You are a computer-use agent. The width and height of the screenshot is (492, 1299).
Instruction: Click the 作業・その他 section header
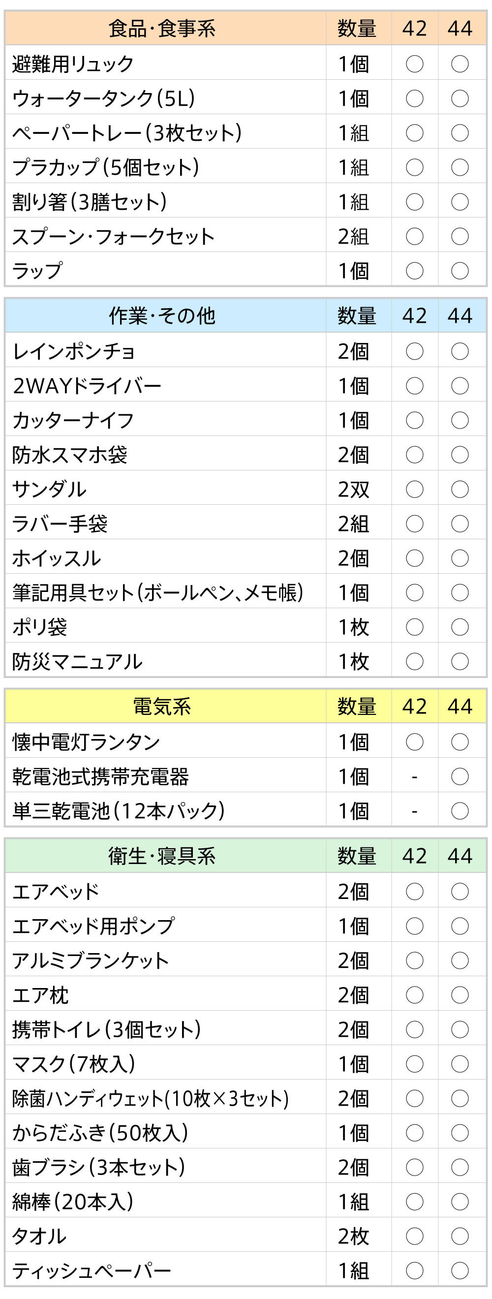162,316
